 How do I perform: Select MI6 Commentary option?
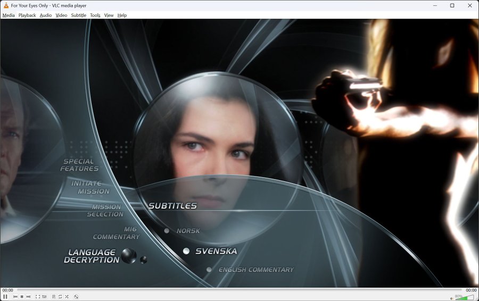(117, 233)
